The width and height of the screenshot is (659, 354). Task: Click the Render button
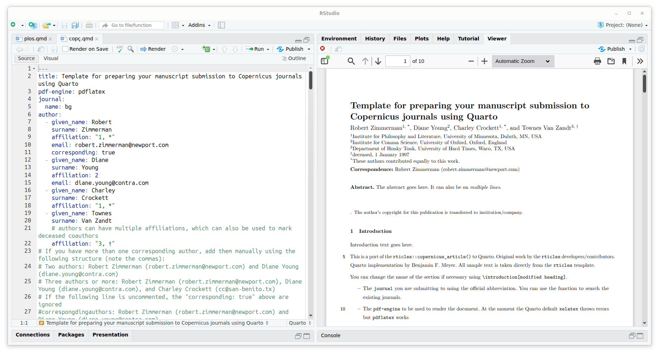click(153, 49)
